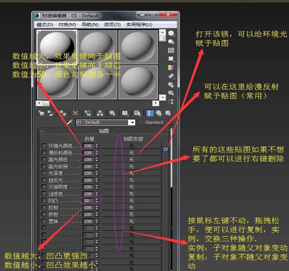Click the 不透明度 amount spinner arrows
Viewport: 289px width, 271px height.
click(x=97, y=187)
